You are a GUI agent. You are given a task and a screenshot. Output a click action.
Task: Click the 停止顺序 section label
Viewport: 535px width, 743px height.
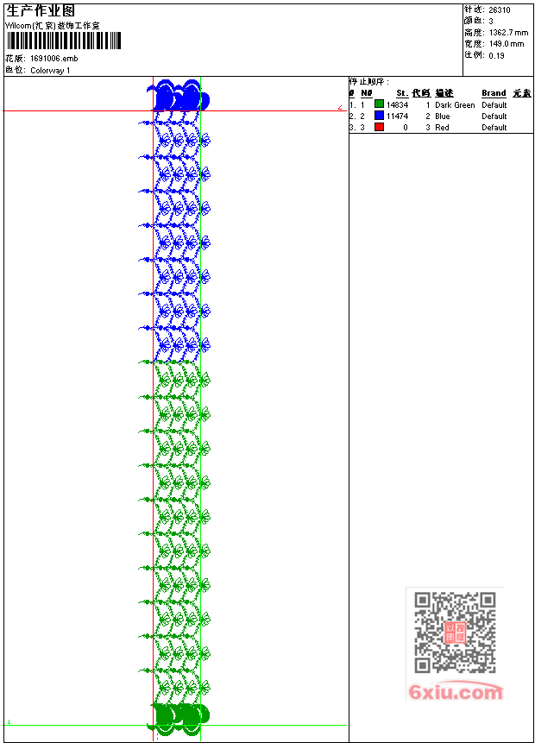pyautogui.click(x=369, y=81)
